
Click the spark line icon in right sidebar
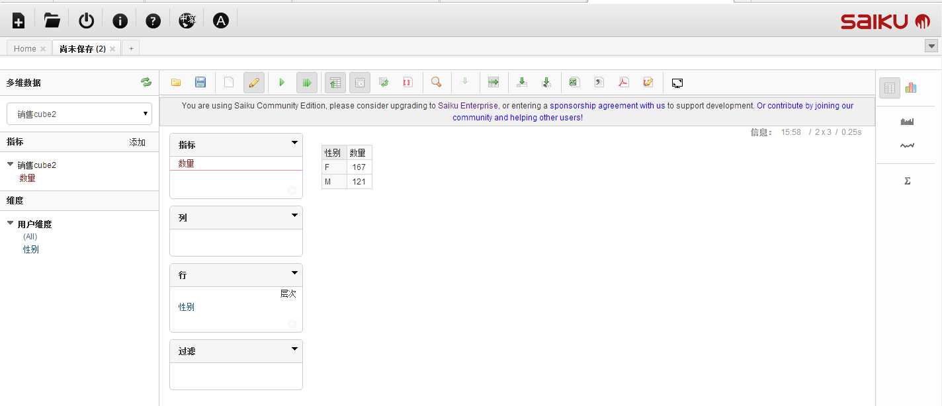[x=907, y=145]
